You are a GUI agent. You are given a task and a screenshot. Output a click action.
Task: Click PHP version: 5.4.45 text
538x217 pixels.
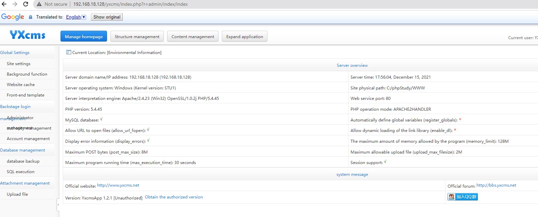[x=83, y=109]
